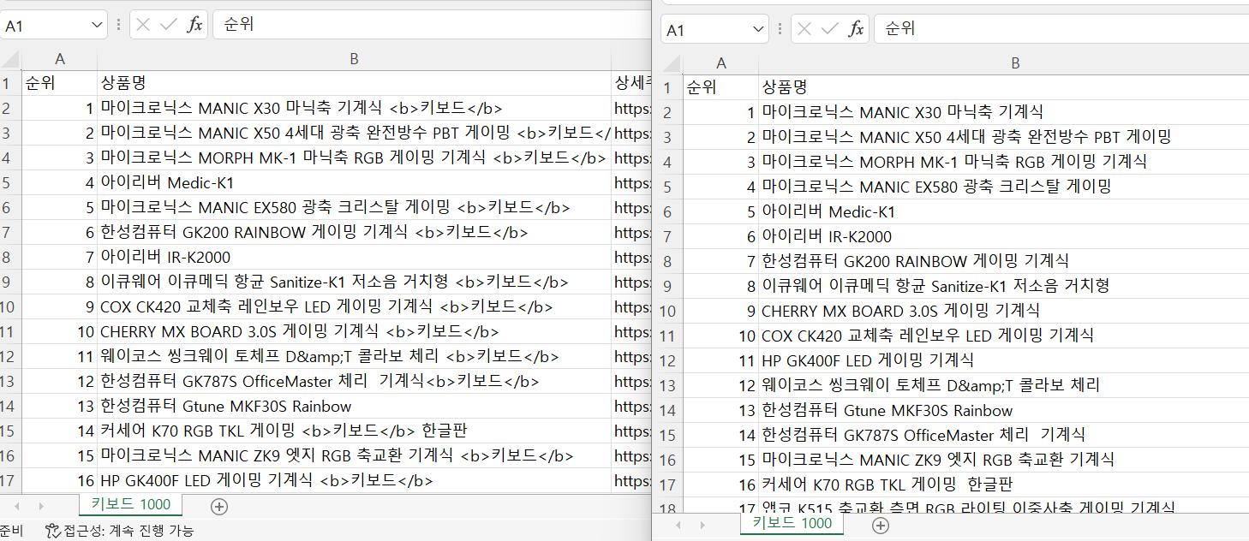Select HP GK400F LED cell in right window

1003,360
